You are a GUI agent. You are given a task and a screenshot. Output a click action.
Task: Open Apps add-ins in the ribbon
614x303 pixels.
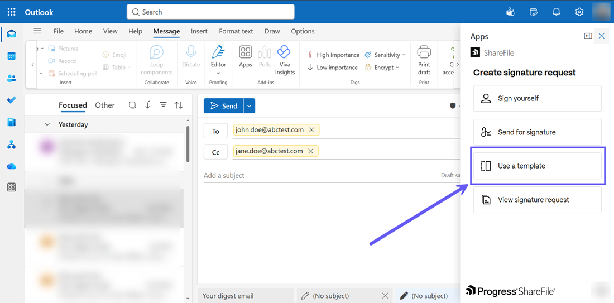click(246, 57)
